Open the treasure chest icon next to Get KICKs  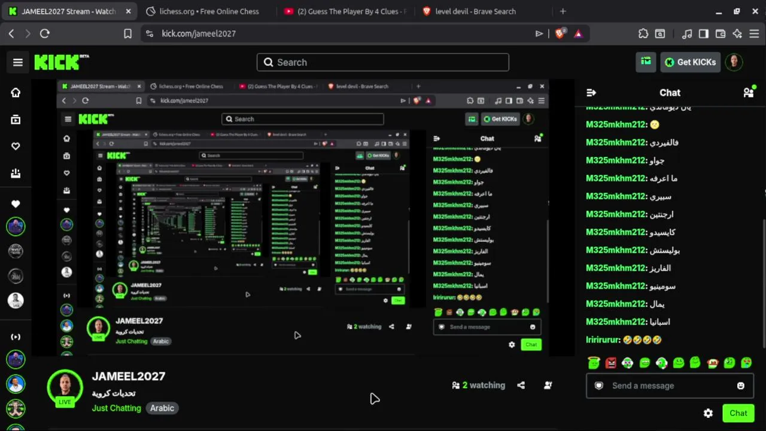(646, 62)
